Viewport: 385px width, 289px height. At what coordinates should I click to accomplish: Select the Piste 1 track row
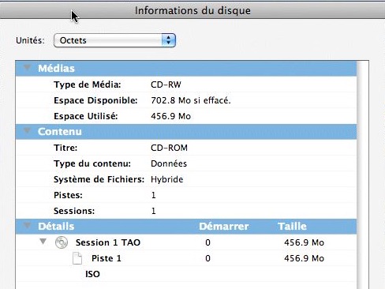pos(186,258)
